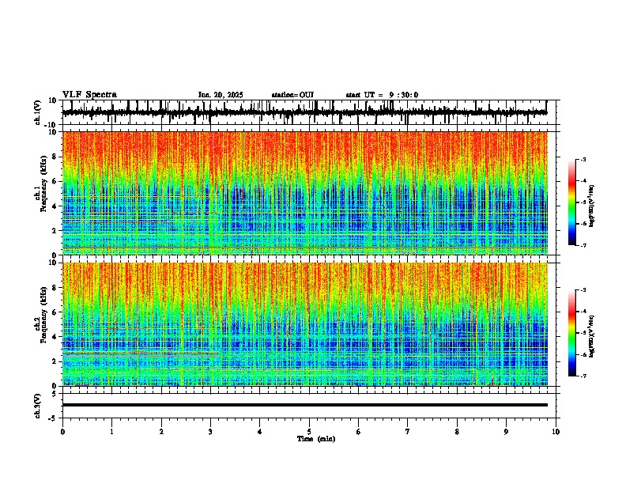Image resolution: width=626 pixels, height=484 pixels.
Task: Click the 'VLF Spectra' plot title
Action: 89,95
